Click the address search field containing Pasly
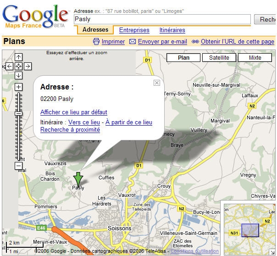Screen dimensions: 277x256 point(162,19)
